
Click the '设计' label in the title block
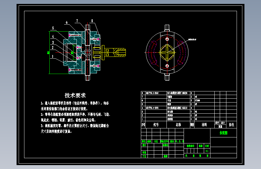pyautogui.click(x=144, y=145)
